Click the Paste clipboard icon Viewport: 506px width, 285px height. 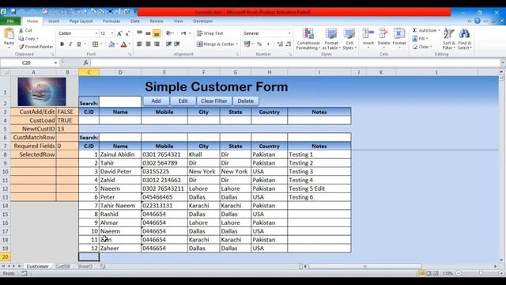(x=9, y=33)
